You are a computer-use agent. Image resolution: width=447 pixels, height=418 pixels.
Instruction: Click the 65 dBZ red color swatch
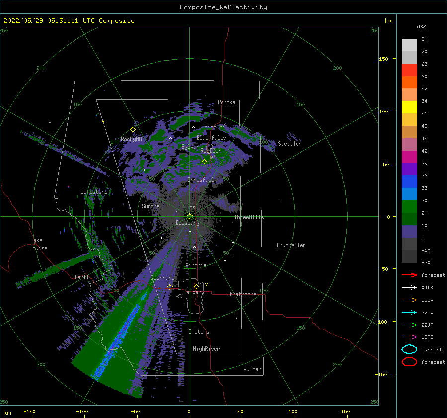(409, 70)
